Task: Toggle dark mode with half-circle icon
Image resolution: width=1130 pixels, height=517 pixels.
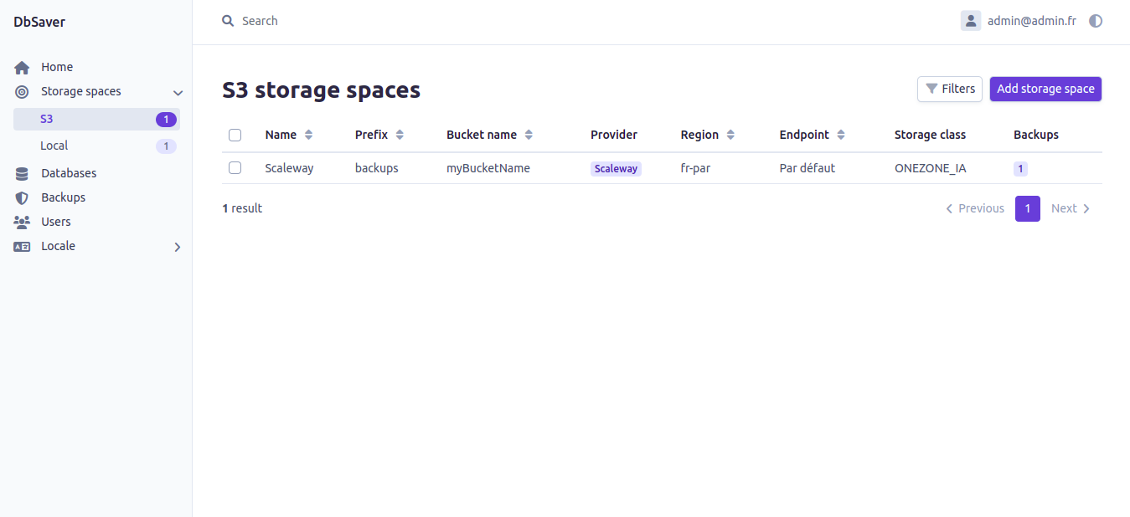Action: (x=1096, y=21)
